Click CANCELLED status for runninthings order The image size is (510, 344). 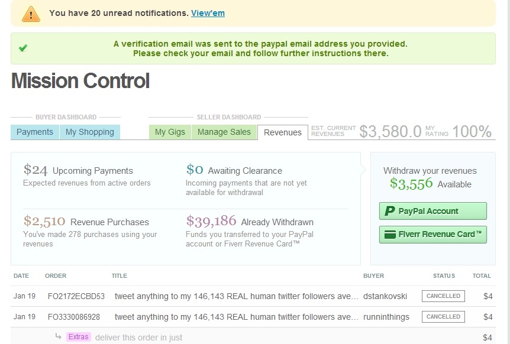pos(443,317)
